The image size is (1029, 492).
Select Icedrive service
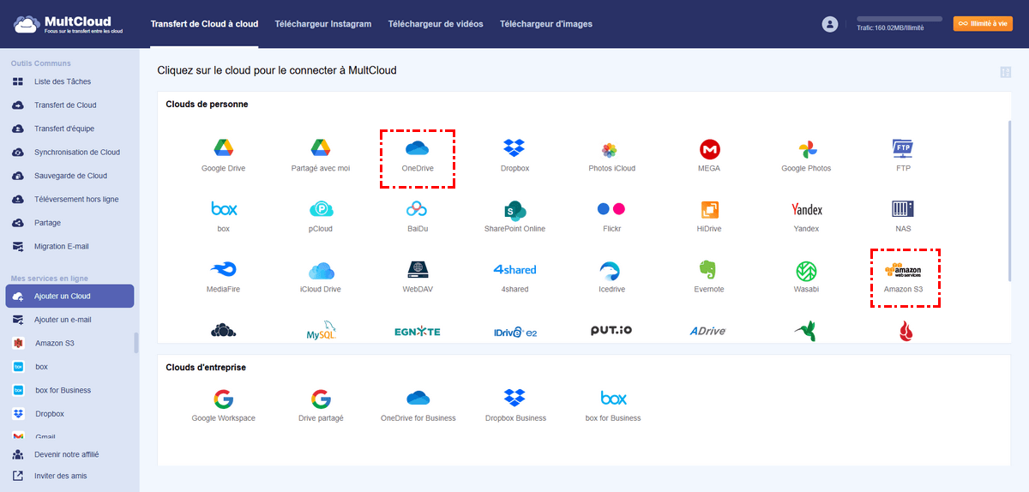click(x=611, y=277)
